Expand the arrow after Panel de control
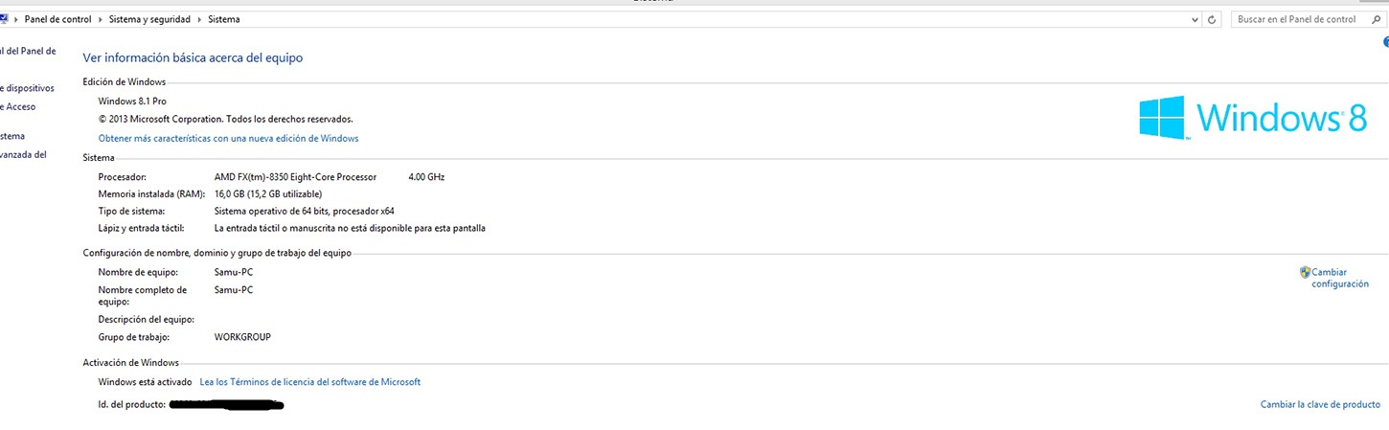Viewport: 1389px width, 430px height. [x=102, y=19]
